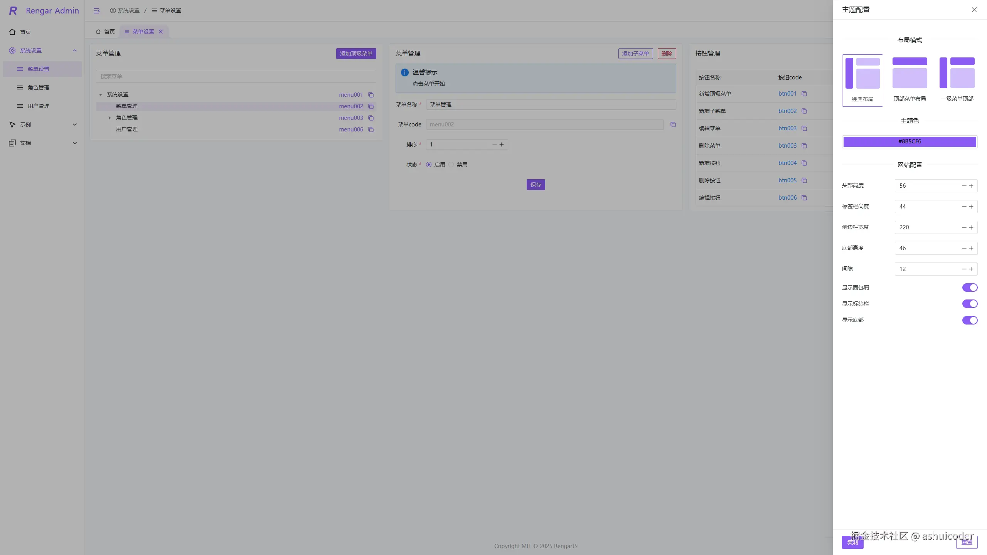This screenshot has height=555, width=987.
Task: Toggle the 显示面包屑 switch
Action: click(970, 288)
